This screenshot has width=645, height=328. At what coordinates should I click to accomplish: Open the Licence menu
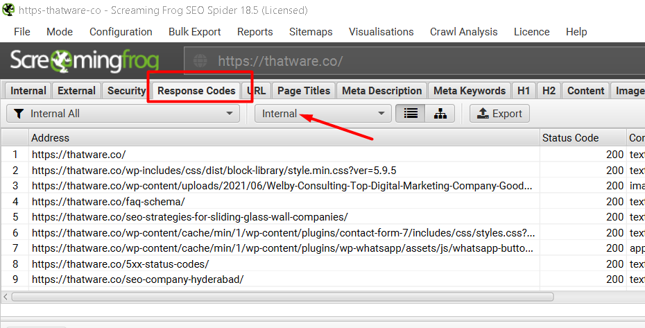click(x=531, y=32)
